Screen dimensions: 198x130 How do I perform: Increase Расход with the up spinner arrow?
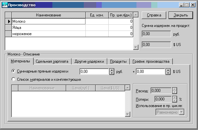click(174, 89)
